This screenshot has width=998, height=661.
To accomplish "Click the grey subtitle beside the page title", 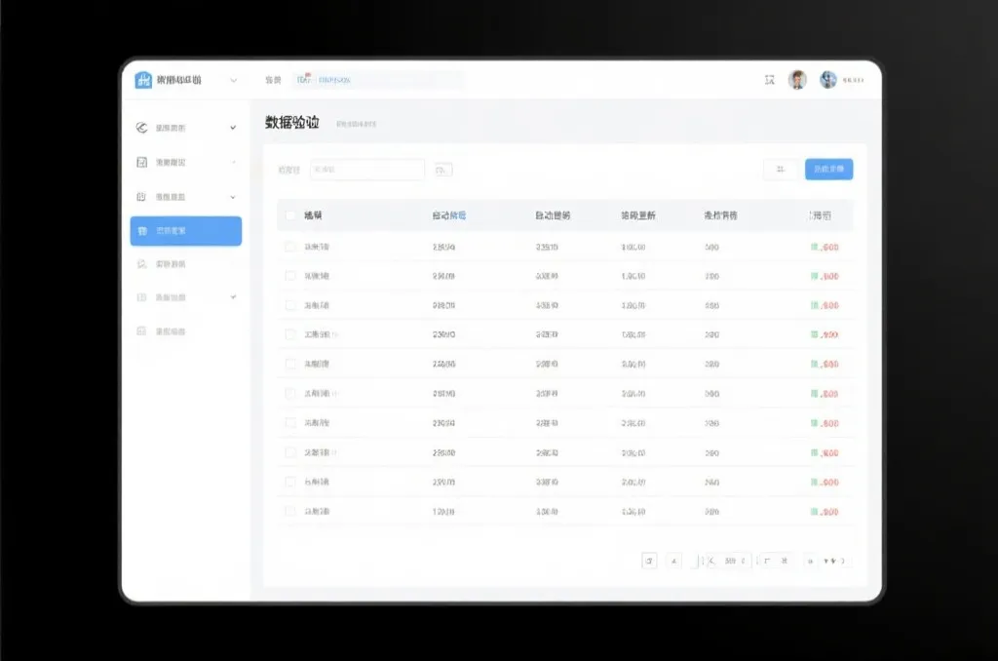I will pos(356,124).
